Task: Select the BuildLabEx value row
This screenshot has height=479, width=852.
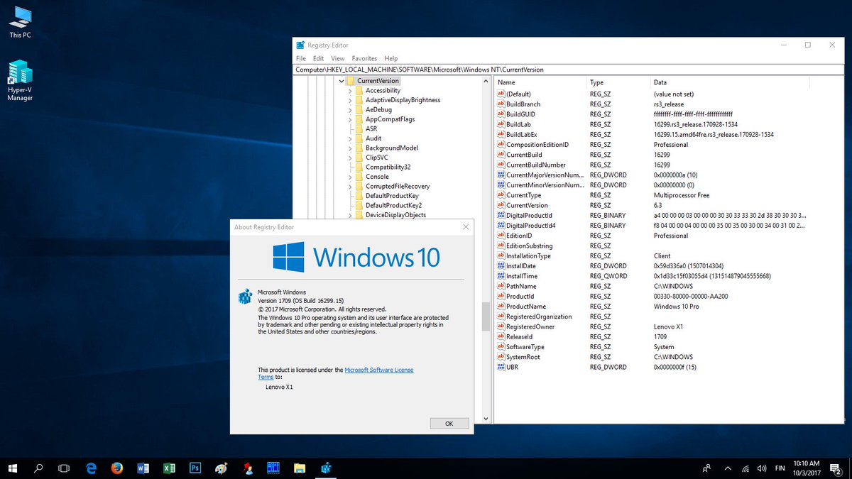Action: (670, 134)
